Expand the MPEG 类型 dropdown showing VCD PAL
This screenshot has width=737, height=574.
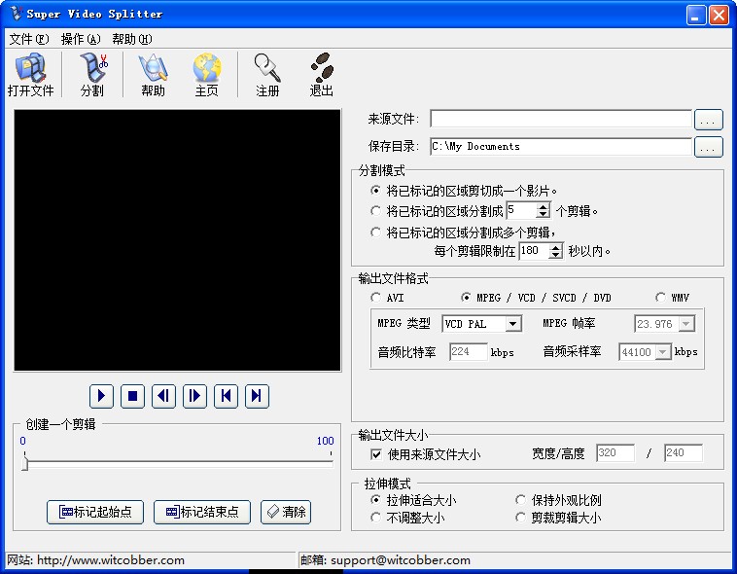(513, 324)
